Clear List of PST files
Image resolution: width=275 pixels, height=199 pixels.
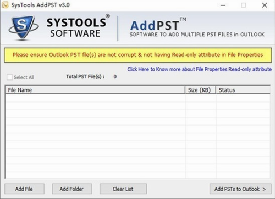pyautogui.click(x=123, y=189)
